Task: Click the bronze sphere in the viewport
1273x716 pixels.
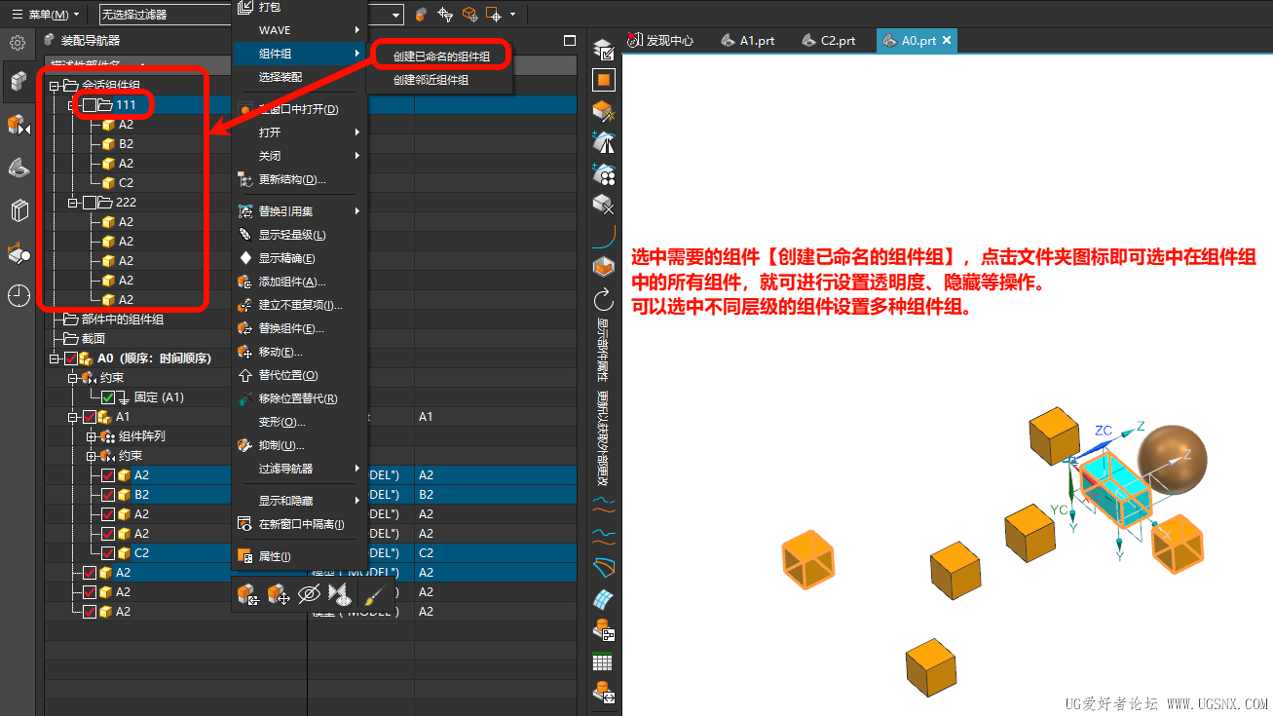Action: click(x=1173, y=453)
